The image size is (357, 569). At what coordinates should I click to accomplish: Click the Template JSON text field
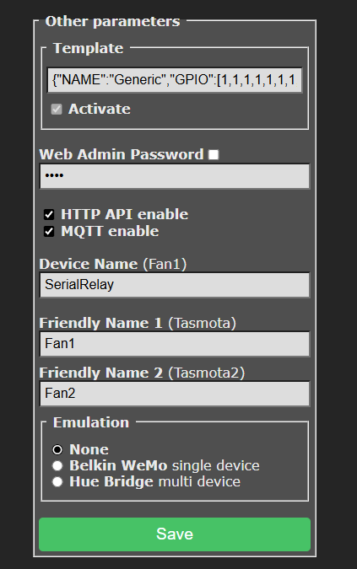175,79
